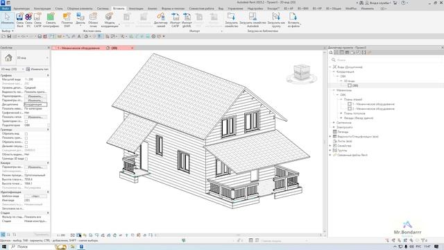Expand Связанные файлы Revit node
444x250 pixels.
330,155
